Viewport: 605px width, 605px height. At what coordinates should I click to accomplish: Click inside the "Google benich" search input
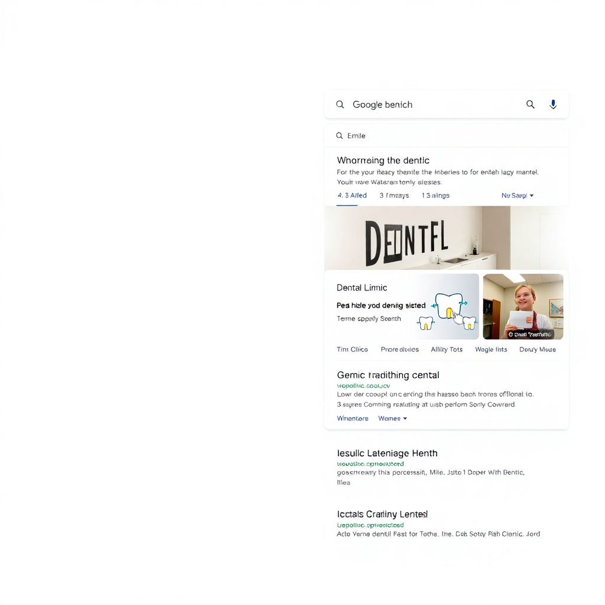click(414, 104)
